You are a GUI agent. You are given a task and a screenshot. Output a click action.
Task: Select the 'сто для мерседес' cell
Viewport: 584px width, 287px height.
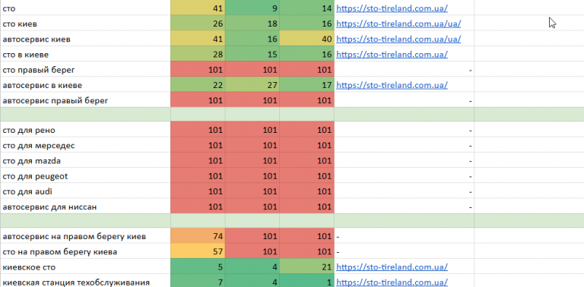(x=85, y=145)
